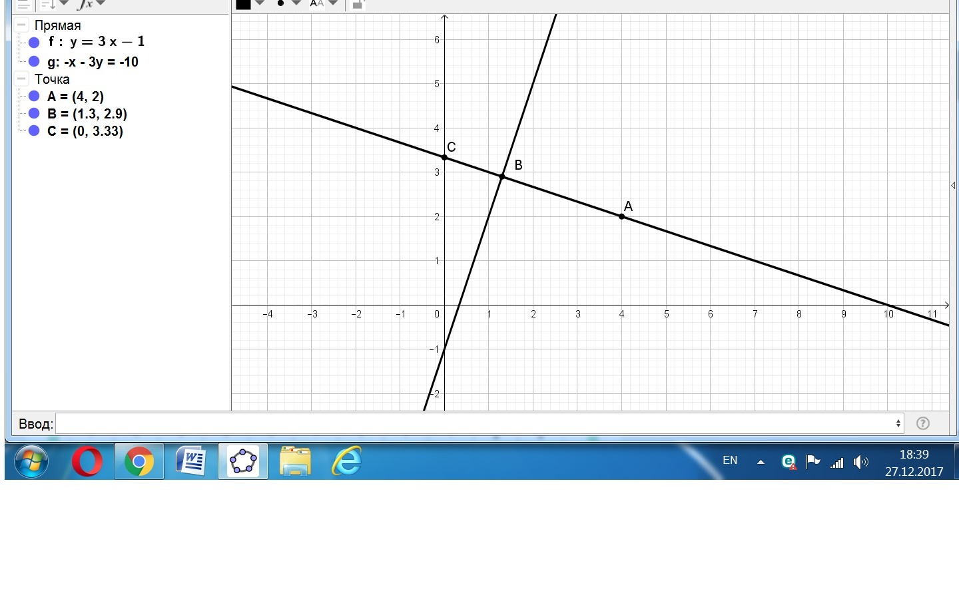Expand the point style dropdown arrow
This screenshot has height=599, width=959.
click(x=296, y=3)
